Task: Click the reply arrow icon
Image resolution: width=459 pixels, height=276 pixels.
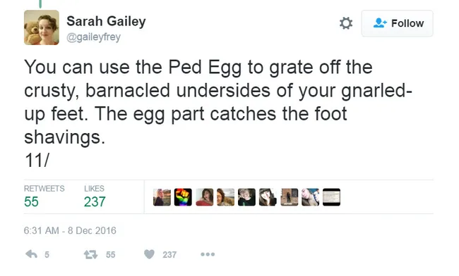Action: point(31,254)
